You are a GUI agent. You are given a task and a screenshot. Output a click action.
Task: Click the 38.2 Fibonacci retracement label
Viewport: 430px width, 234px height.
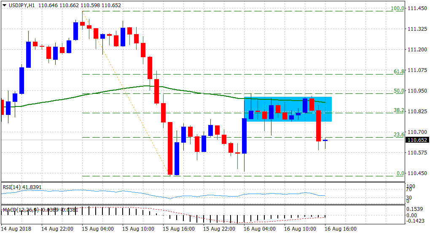(399, 110)
